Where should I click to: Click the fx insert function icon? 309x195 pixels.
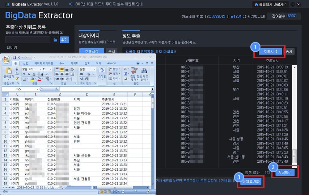pos(56,89)
